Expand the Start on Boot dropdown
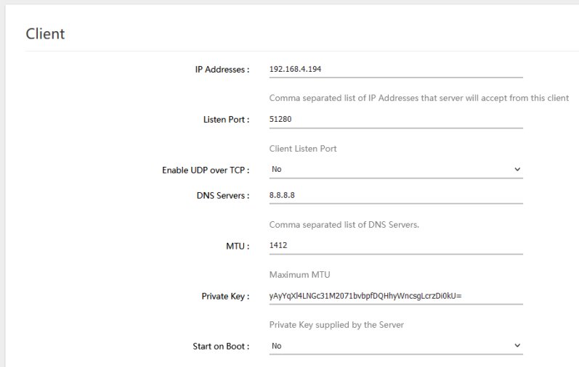 coord(395,346)
